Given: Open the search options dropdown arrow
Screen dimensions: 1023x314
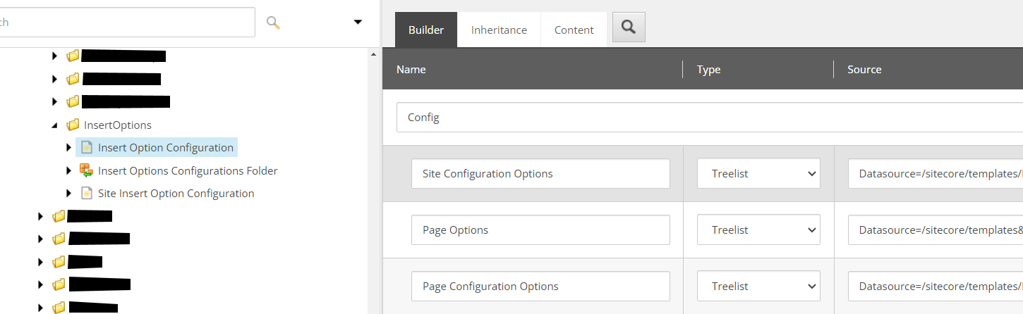Looking at the screenshot, I should [x=358, y=23].
